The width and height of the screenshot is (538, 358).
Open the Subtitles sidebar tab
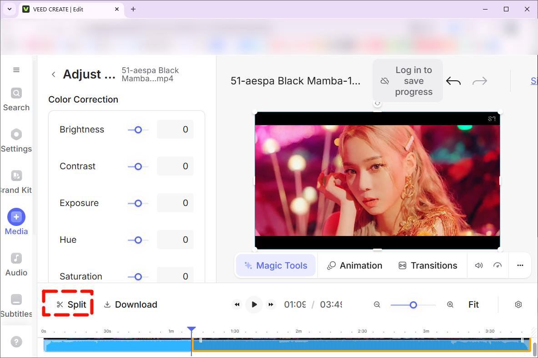[x=16, y=306]
